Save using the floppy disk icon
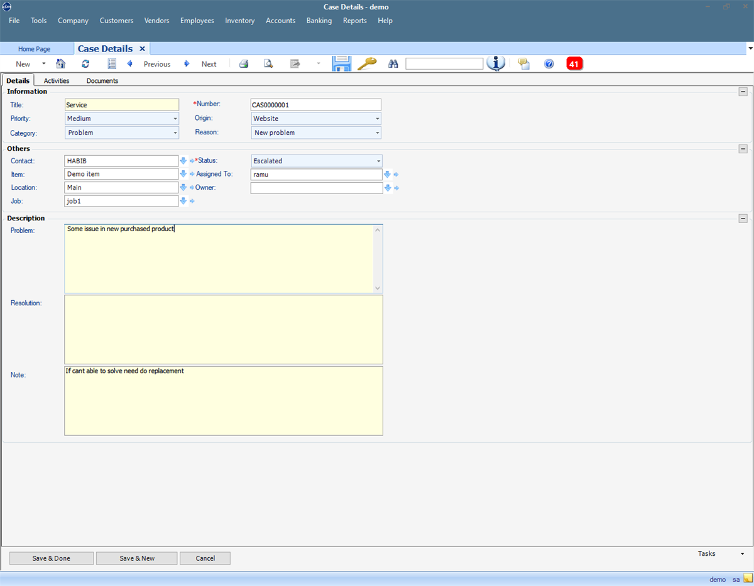The height and width of the screenshot is (586, 754). 342,63
